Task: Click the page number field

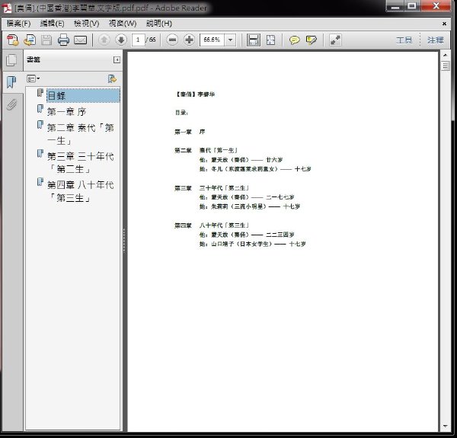Action: click(138, 40)
